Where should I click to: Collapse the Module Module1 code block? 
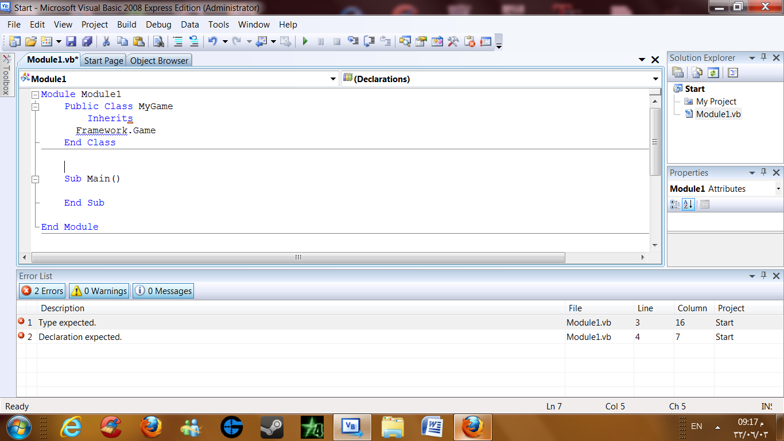pyautogui.click(x=35, y=94)
